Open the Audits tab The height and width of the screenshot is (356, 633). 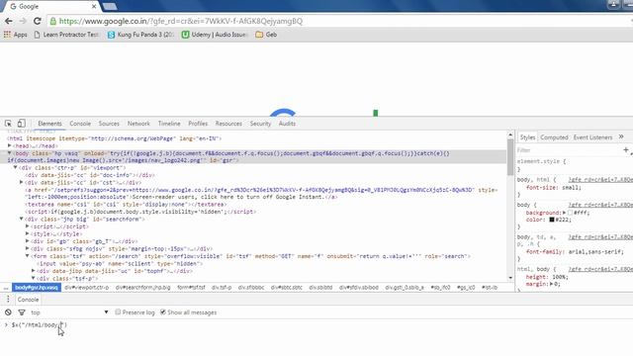(x=287, y=124)
